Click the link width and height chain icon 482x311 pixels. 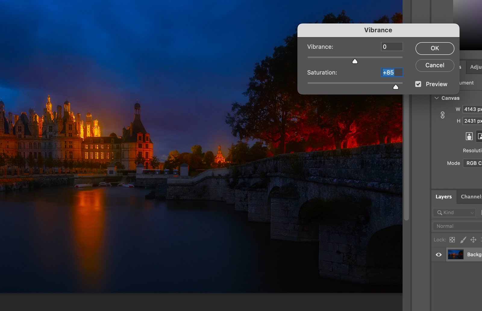click(x=443, y=115)
